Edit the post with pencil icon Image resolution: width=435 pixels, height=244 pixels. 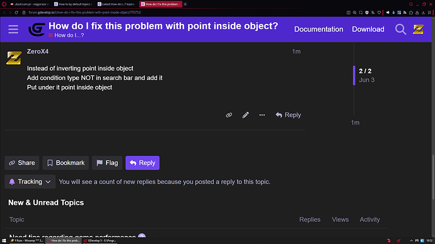pyautogui.click(x=245, y=115)
